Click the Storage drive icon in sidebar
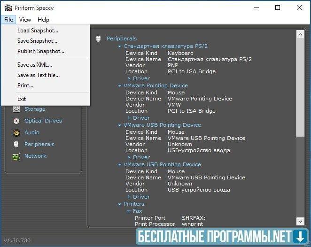 tap(16, 109)
